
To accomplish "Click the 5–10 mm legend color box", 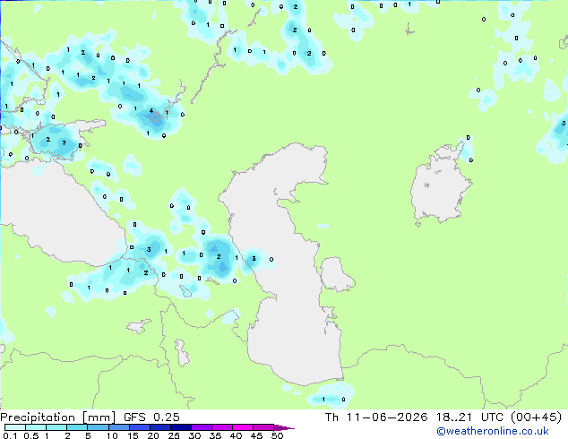I will (98, 427).
